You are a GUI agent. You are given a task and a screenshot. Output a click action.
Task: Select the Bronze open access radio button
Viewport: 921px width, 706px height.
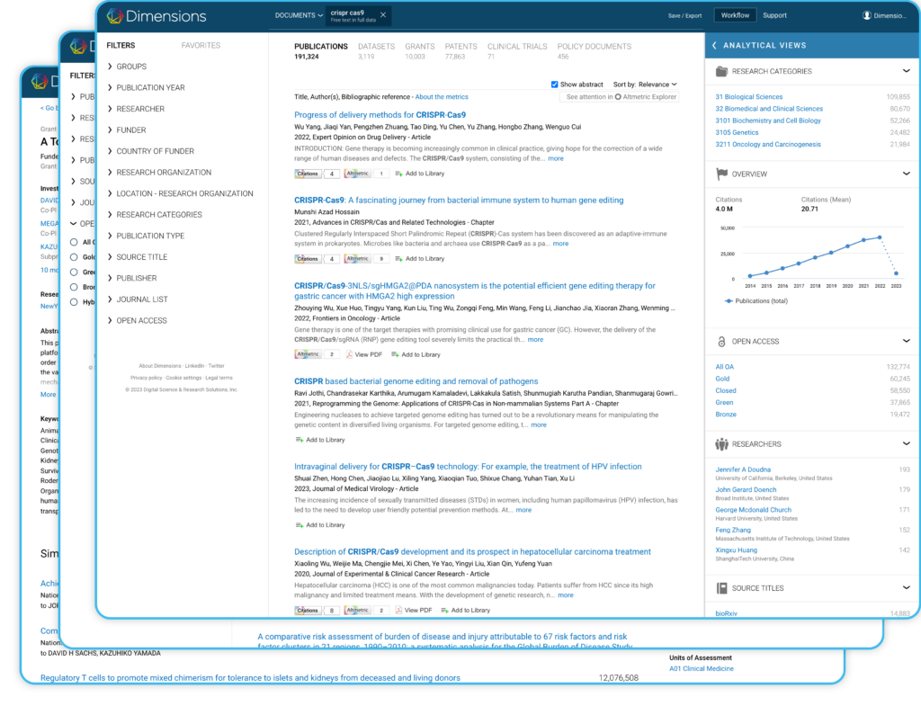click(x=75, y=287)
